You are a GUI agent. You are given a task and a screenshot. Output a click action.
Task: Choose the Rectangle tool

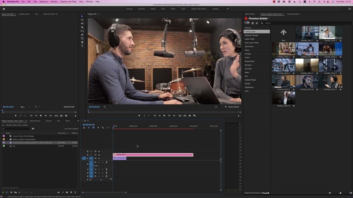[x=82, y=38]
